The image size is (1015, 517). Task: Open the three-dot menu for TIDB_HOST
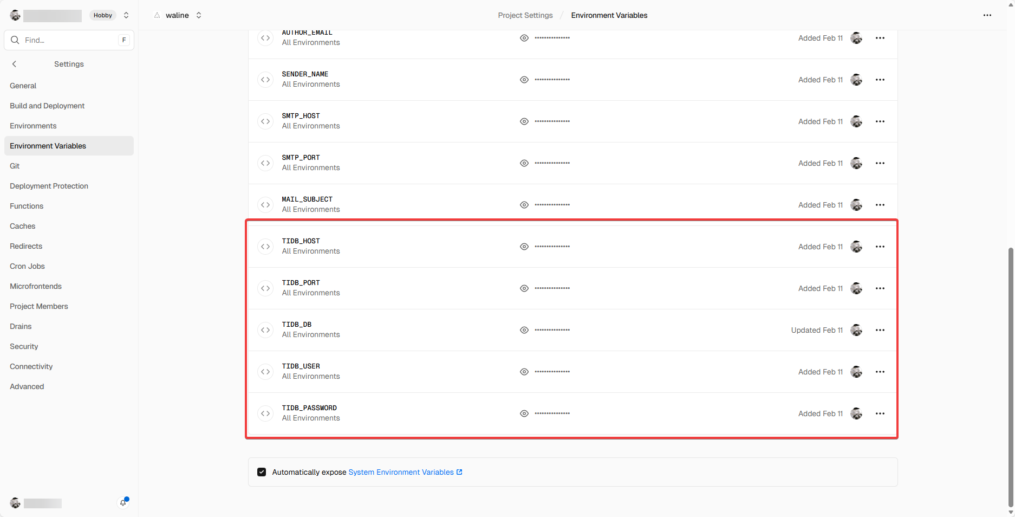(880, 247)
